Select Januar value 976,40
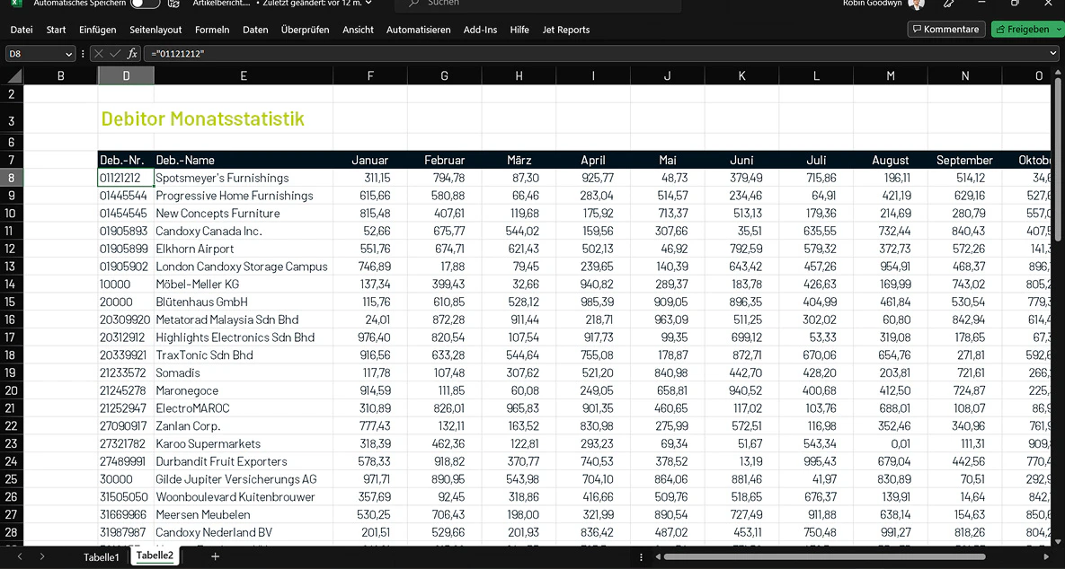This screenshot has height=569, width=1065. [370, 337]
